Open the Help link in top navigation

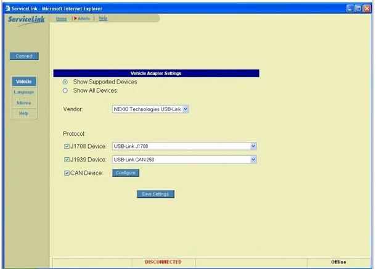pyautogui.click(x=103, y=18)
